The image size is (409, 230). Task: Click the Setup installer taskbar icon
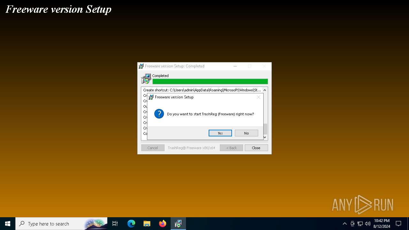pyautogui.click(x=178, y=224)
